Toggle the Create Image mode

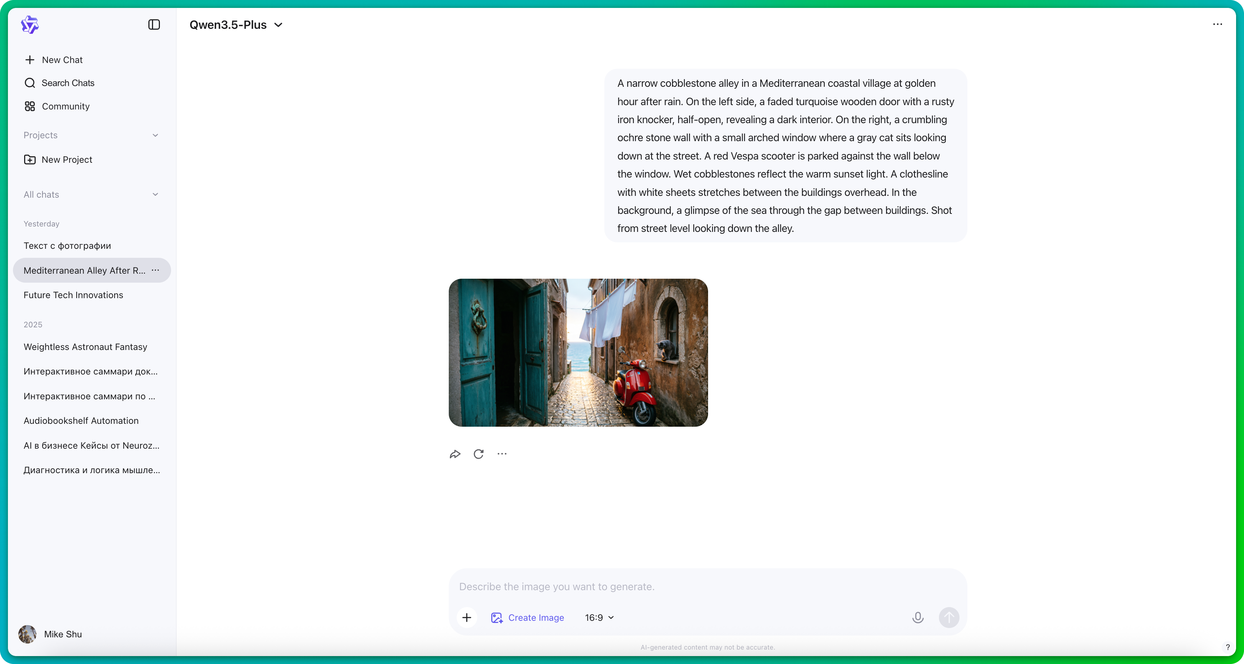[x=528, y=617]
